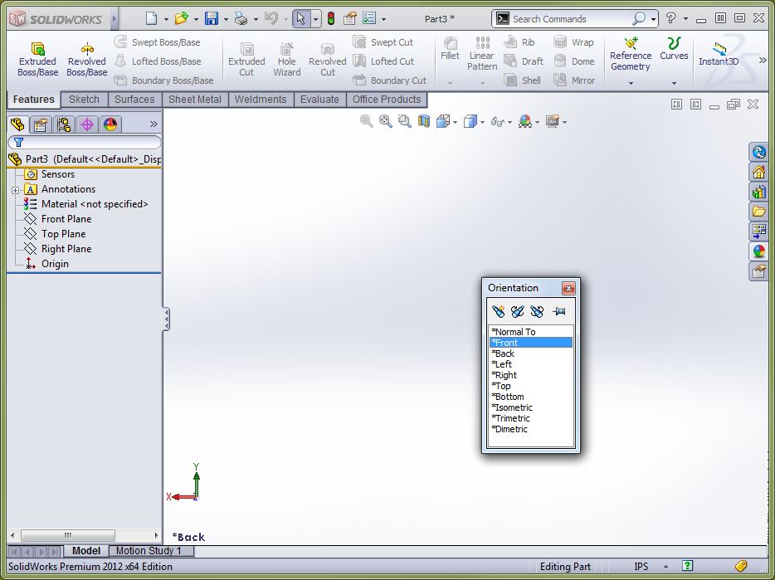Open the DimXpertManager tab

coord(87,124)
